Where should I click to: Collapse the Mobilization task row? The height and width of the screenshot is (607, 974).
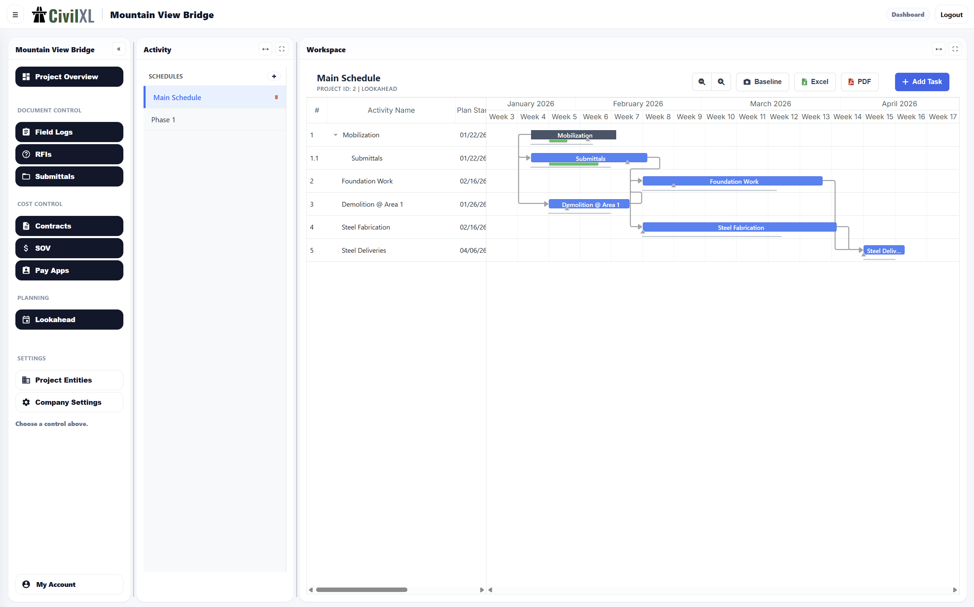[335, 135]
